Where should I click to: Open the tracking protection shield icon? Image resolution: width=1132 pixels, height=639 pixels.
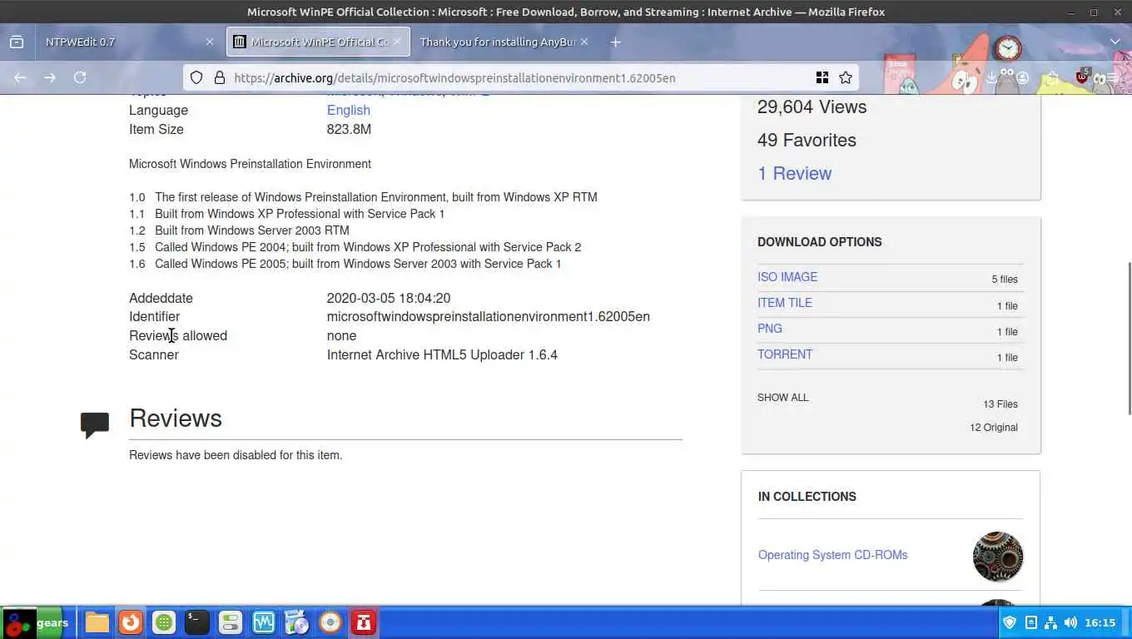pos(196,77)
